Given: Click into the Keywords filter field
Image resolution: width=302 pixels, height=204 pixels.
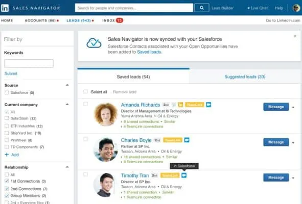Looking at the screenshot, I should point(29,63).
